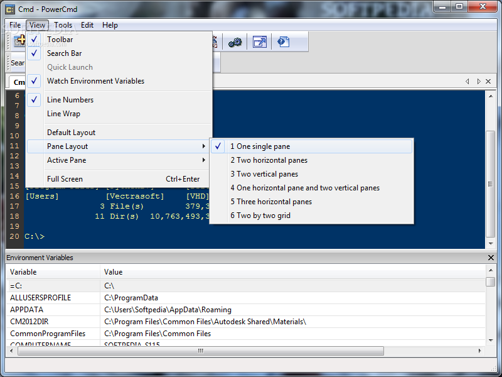The width and height of the screenshot is (502, 377).
Task: Select 1 One single pane layout
Action: [311, 146]
